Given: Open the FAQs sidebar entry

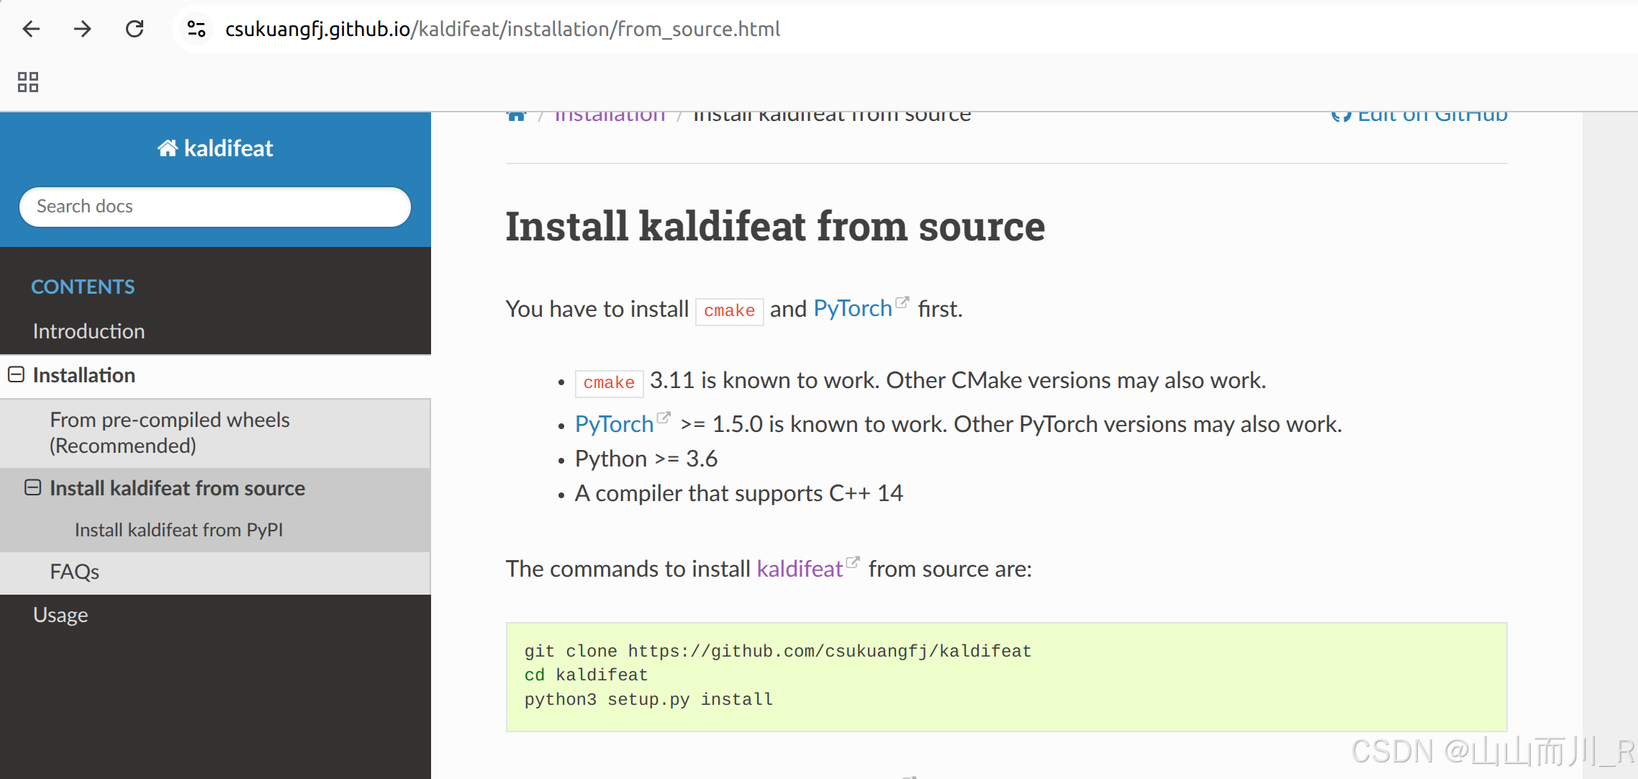Looking at the screenshot, I should (75, 572).
